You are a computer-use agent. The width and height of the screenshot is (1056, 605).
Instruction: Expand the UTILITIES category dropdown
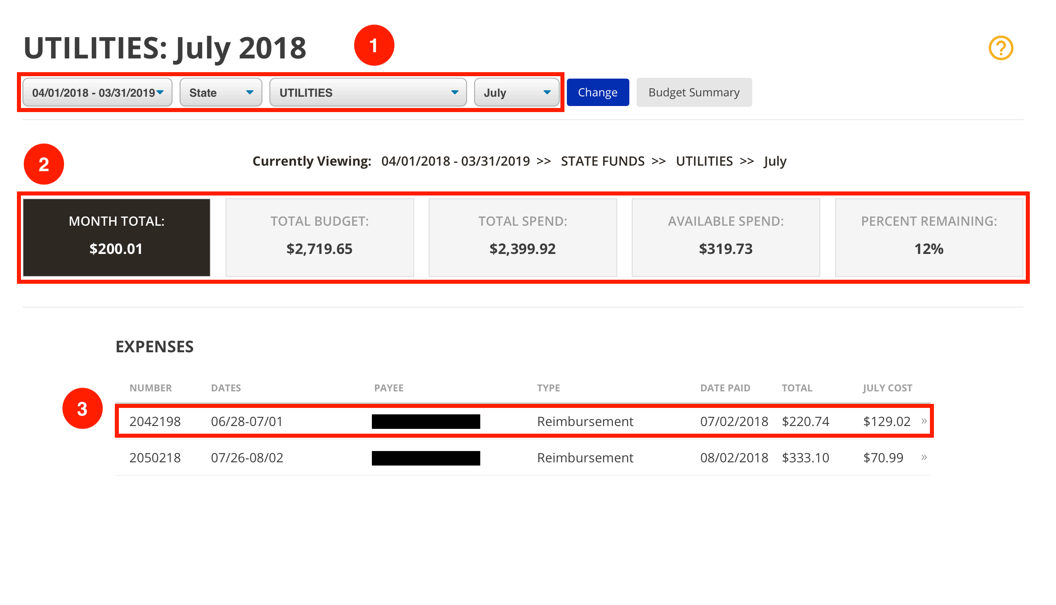tap(368, 92)
